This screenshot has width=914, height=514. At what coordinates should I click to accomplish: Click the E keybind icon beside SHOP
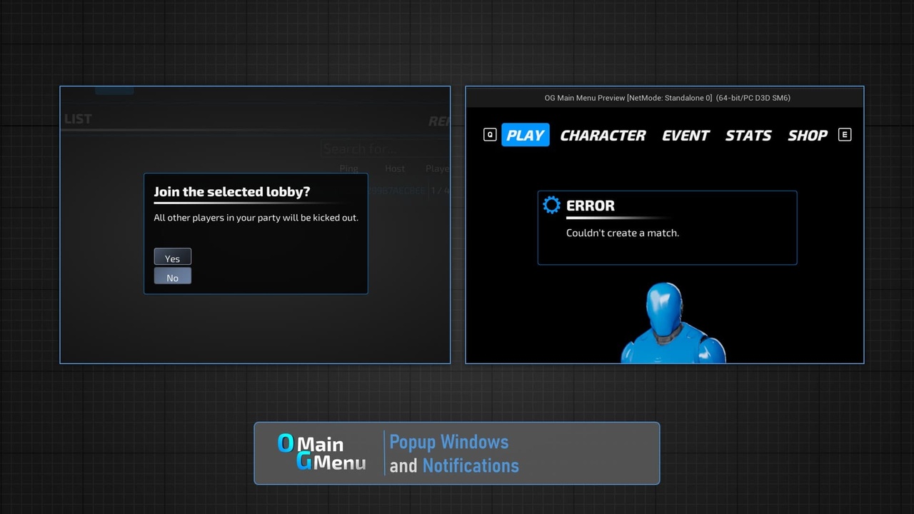click(845, 134)
